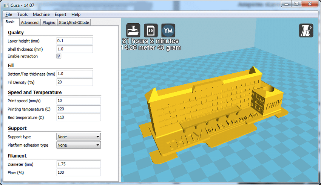Click the 'Fill' section heading
Image resolution: width=321 pixels, height=185 pixels.
coord(11,65)
